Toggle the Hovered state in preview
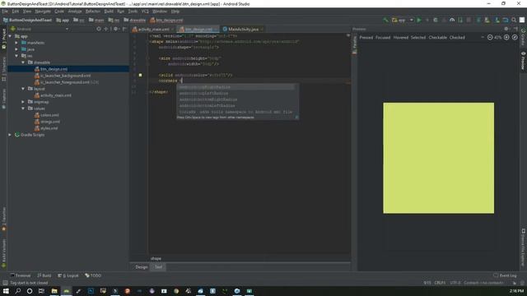Image resolution: width=527 pixels, height=296 pixels. coord(401,38)
